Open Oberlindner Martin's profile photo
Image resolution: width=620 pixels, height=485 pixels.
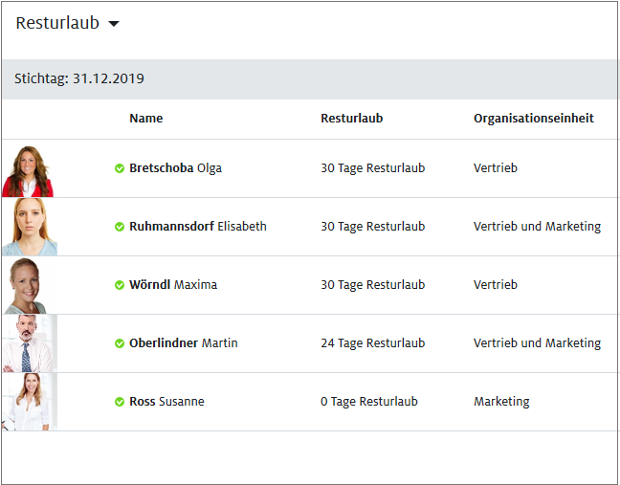pyautogui.click(x=29, y=343)
